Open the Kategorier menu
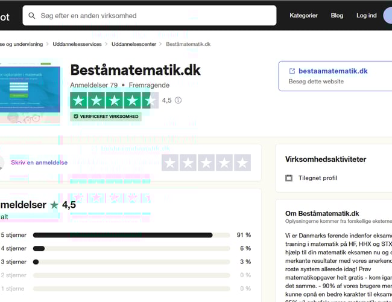 pos(303,16)
